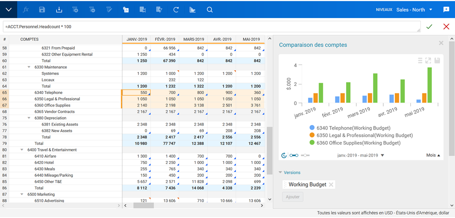Collapse the 6330 Maintenance account group

pos(29,67)
